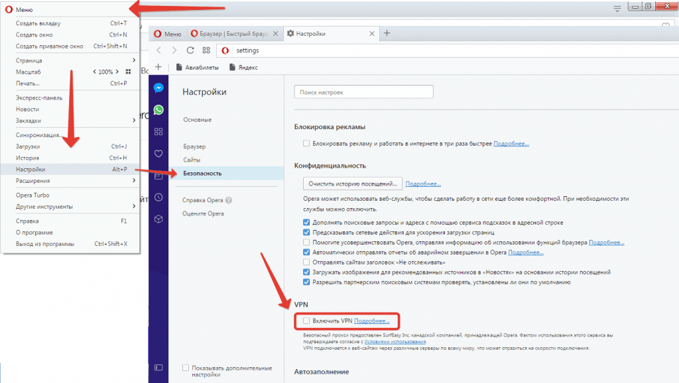Click the fullscreen zoom icon in menu
The width and height of the screenshot is (679, 383).
[128, 72]
